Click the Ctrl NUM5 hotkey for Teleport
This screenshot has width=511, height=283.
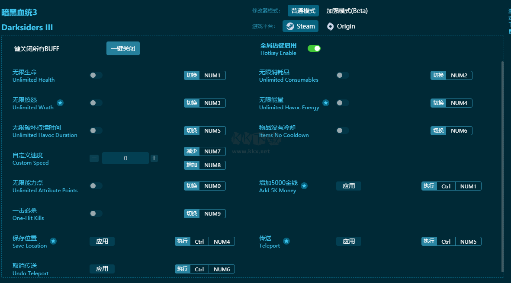tap(451, 242)
